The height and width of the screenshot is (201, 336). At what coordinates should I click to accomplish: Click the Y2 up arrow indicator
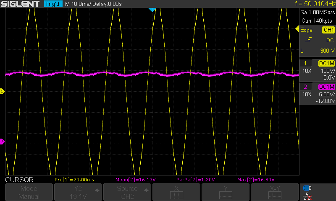point(97,190)
